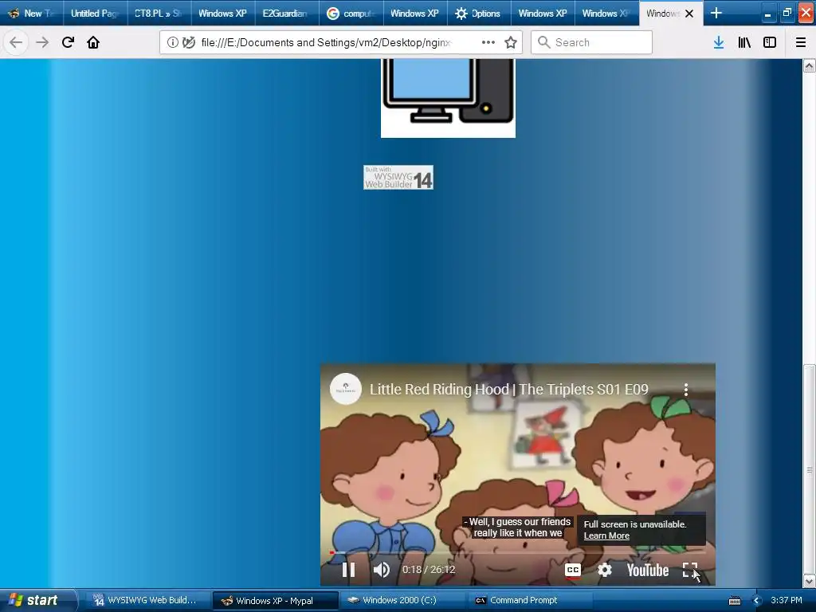
Task: Pause the YouTube video
Action: pos(348,570)
